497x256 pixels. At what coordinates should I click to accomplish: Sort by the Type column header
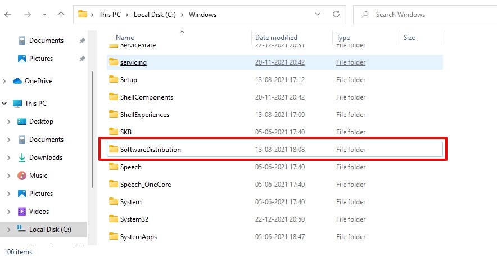click(343, 38)
